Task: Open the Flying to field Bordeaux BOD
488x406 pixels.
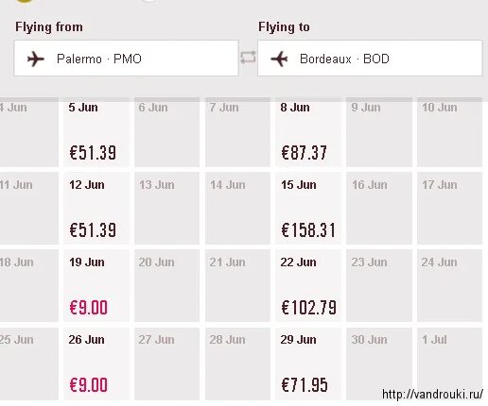Action: tap(370, 58)
